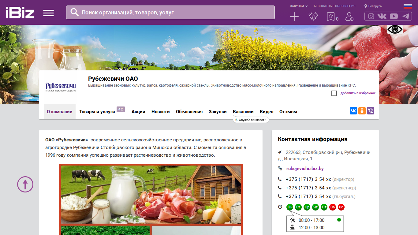
Task: Click the location pin icon near Беларусь
Action: (366, 6)
